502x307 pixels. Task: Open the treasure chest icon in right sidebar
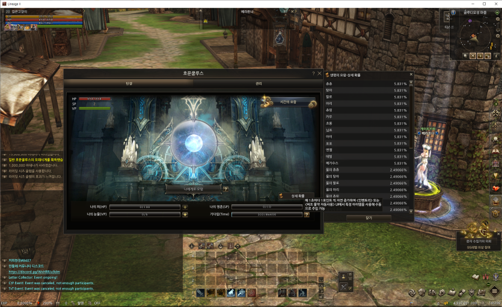[495, 213]
